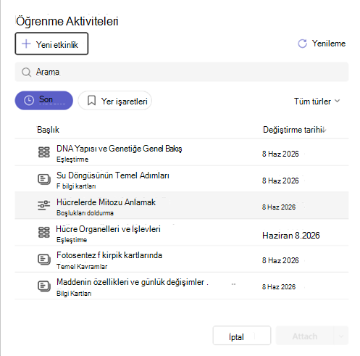Click the clock icon in Son filter
This screenshot has height=356, width=360.
point(29,100)
